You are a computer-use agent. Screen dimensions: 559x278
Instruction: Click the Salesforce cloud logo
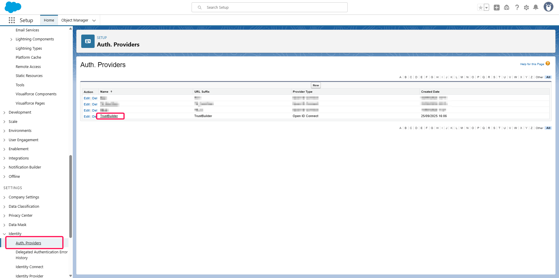pos(13,7)
